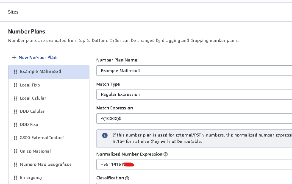Click the blue info icon in notice
The width and height of the screenshot is (292, 184).
tap(105, 135)
